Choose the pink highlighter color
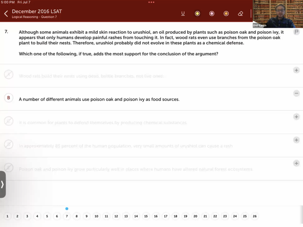303x227 pixels. 212,14
